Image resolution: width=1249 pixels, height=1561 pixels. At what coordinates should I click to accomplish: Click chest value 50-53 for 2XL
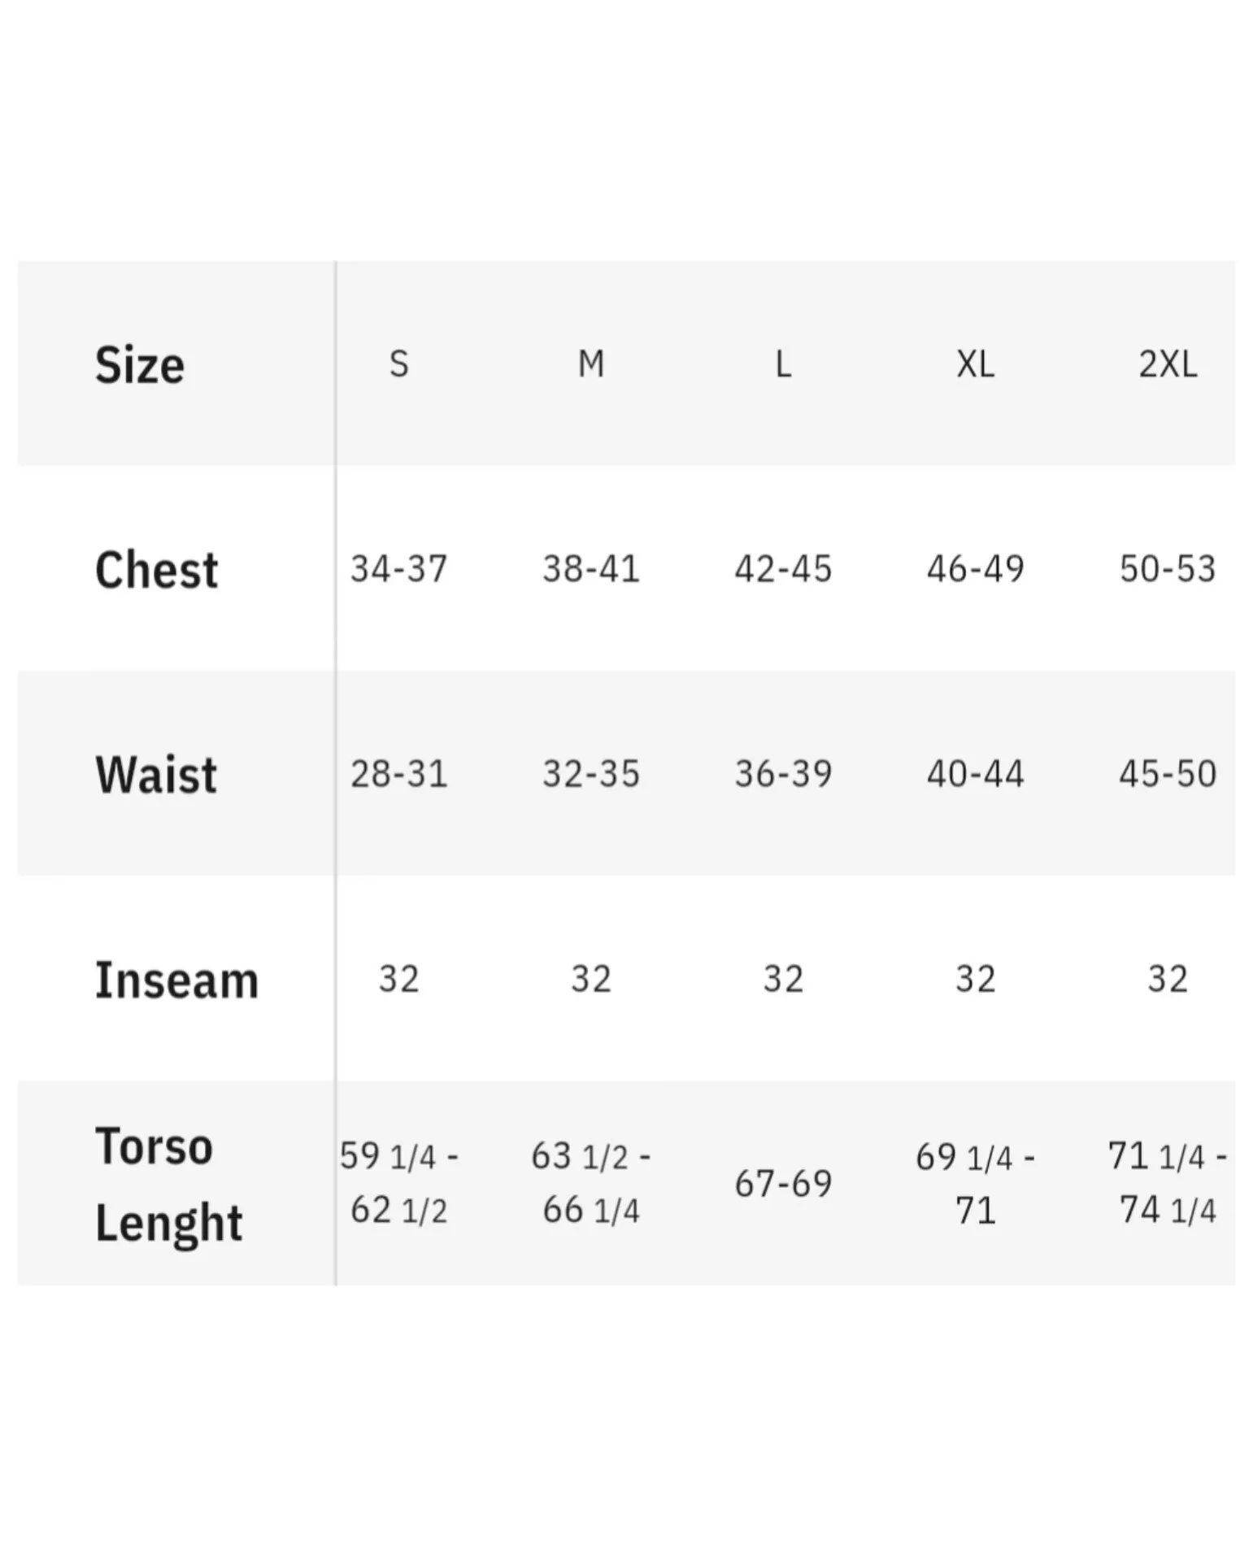point(1168,568)
